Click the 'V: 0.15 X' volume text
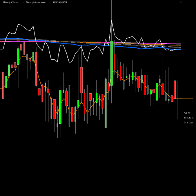 click(189, 118)
